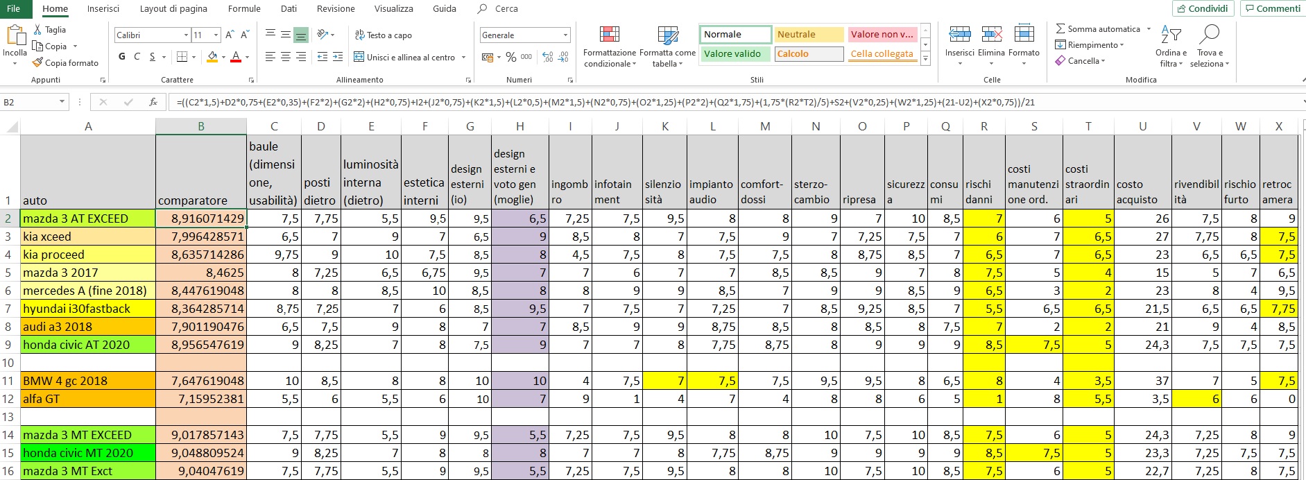1306x480 pixels.
Task: Increase font size with the larger A icon
Action: [x=230, y=35]
